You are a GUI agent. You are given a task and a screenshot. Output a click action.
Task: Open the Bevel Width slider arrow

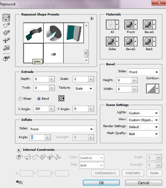[135, 89]
